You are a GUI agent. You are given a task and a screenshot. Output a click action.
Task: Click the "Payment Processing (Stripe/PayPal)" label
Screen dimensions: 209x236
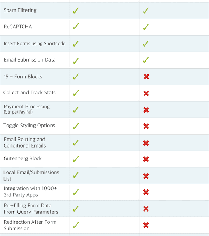tap(27, 109)
